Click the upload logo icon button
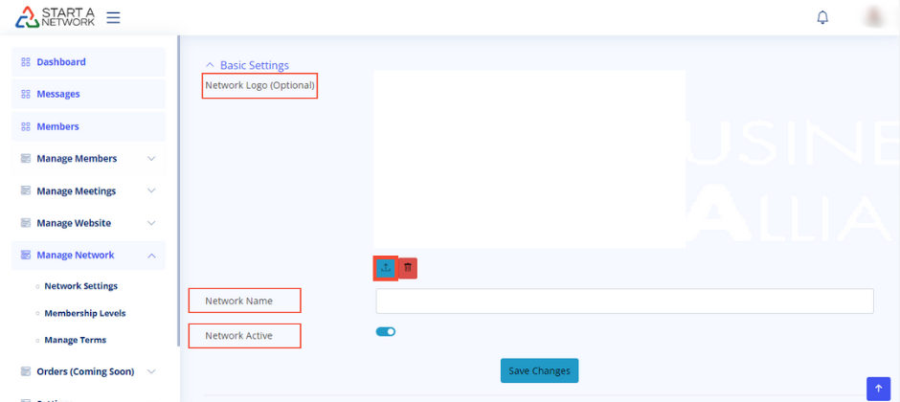The image size is (900, 402). point(385,268)
